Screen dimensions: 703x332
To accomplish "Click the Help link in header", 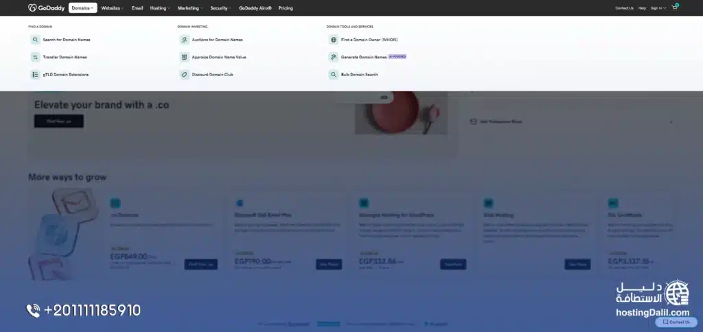I will point(642,8).
